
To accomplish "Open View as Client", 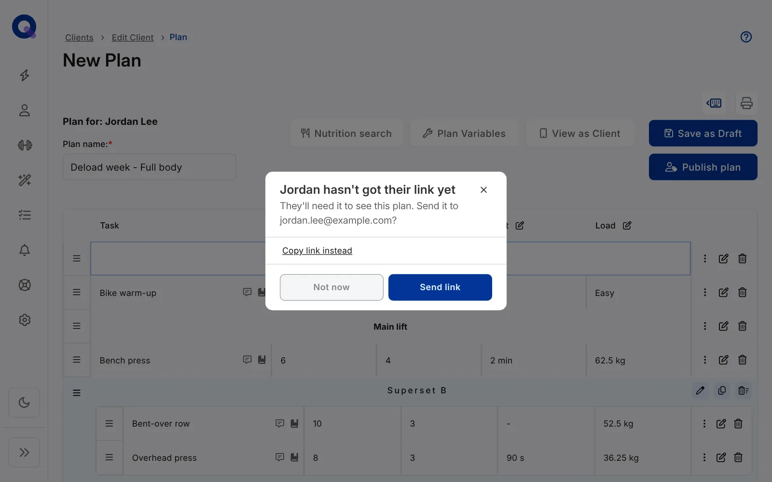I will click(580, 134).
